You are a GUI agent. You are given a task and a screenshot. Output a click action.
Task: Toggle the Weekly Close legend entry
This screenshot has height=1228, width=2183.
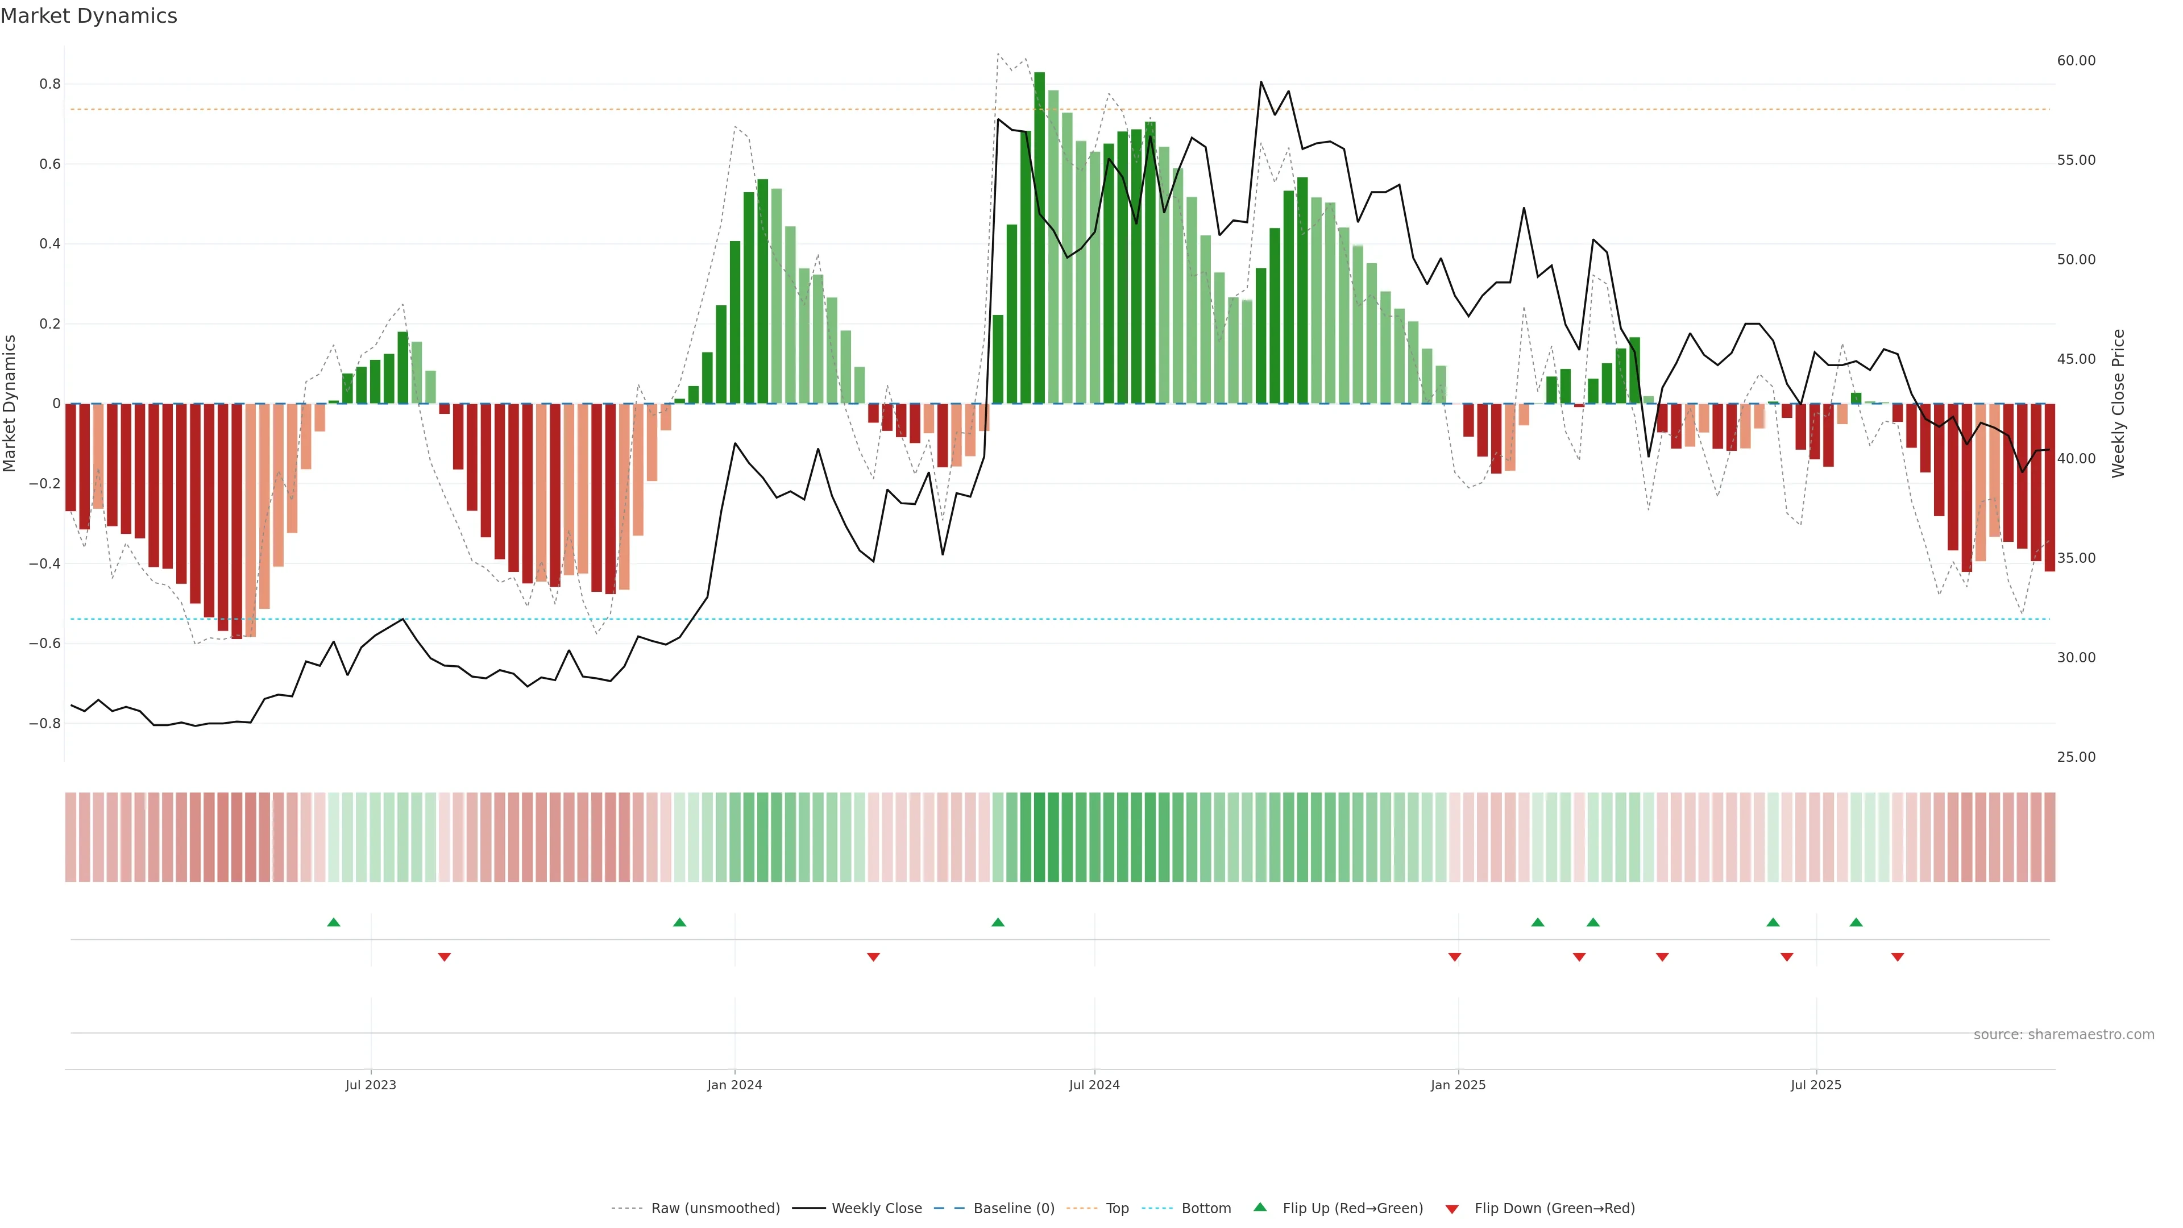tap(876, 1208)
